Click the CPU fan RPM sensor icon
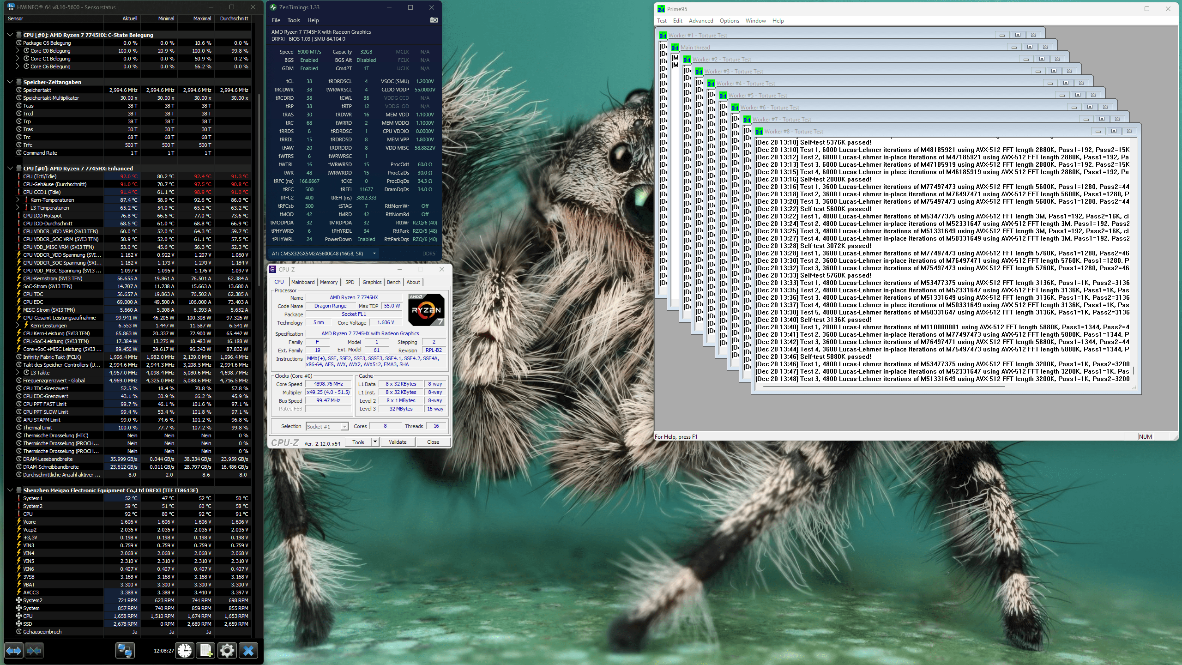 (19, 616)
